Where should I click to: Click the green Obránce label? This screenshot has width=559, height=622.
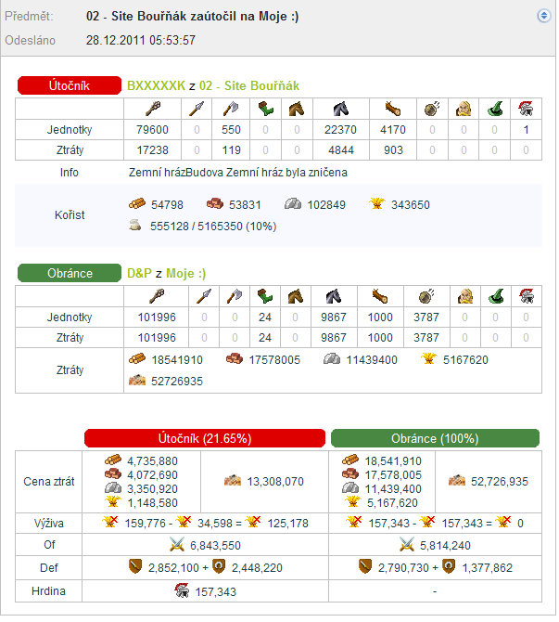tap(70, 273)
